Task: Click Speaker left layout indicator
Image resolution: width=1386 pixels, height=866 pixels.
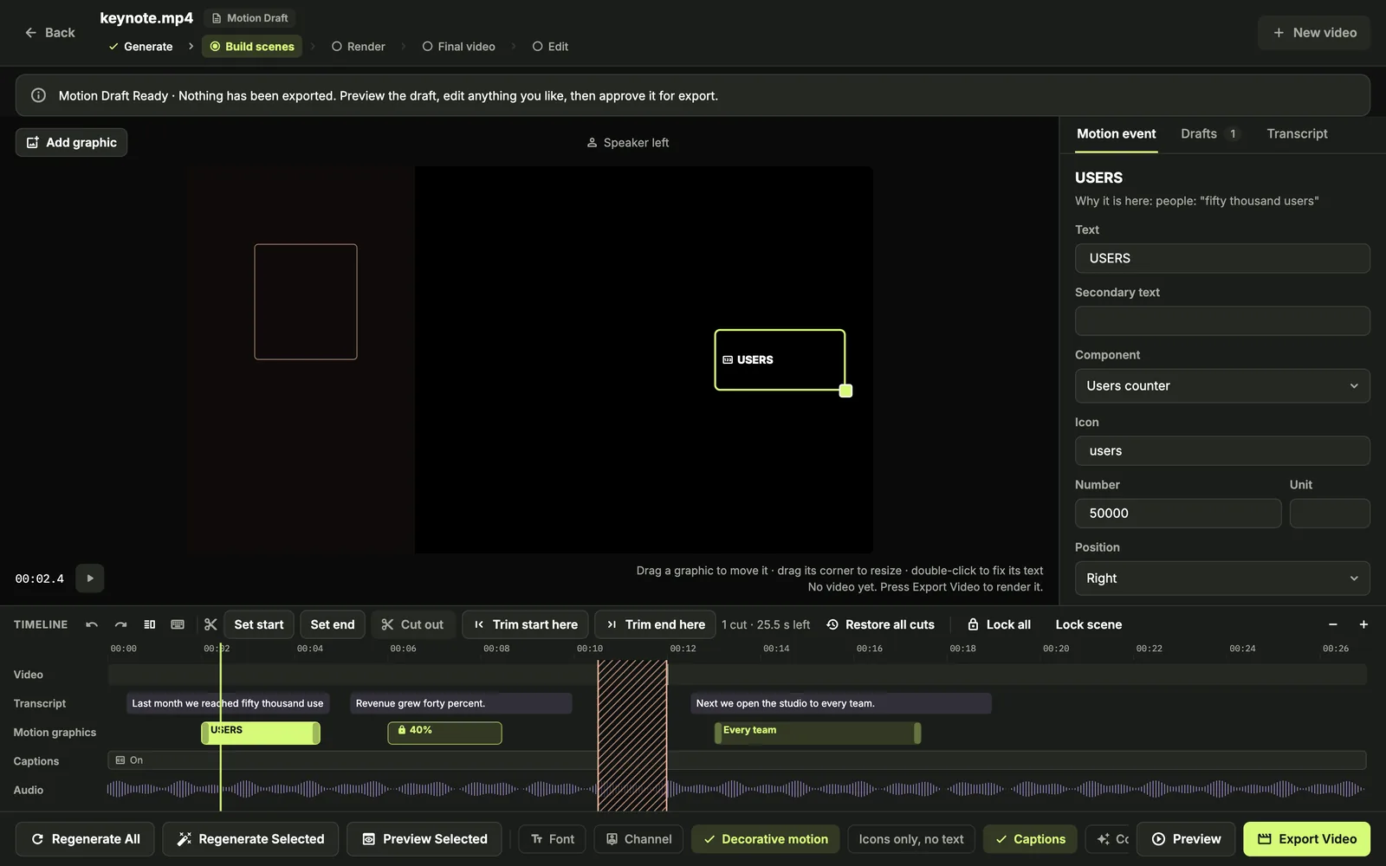Action: tap(628, 143)
